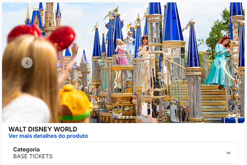Image resolution: width=247 pixels, height=165 pixels.
Task: Open the Disney parade carousel photo
Action: coord(123,63)
